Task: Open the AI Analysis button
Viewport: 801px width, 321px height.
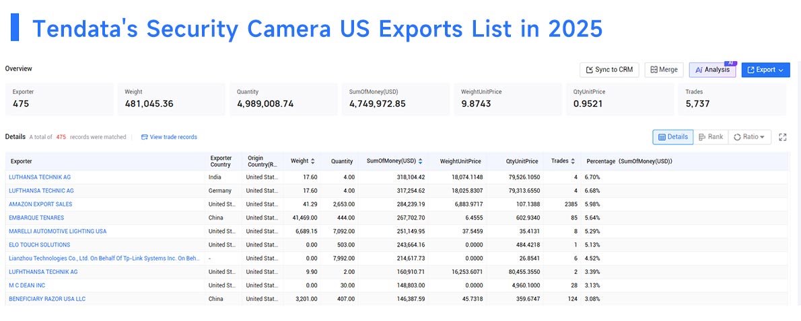Action: (x=712, y=70)
